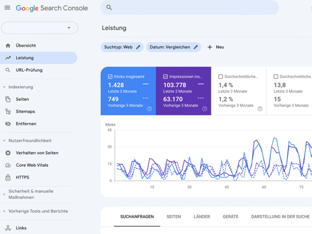Click the Sitemaps tree icon
This screenshot has height=234, width=312.
click(8, 111)
